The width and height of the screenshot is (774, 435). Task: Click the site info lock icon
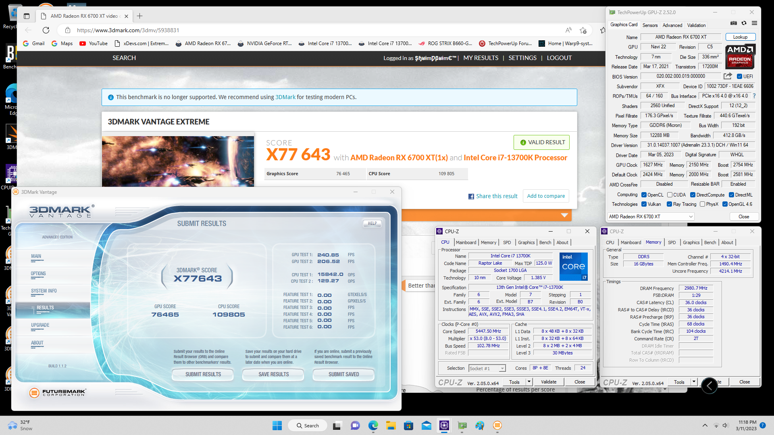tap(68, 30)
